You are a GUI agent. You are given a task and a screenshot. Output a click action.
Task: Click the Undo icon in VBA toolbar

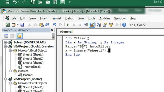[x=55, y=25]
